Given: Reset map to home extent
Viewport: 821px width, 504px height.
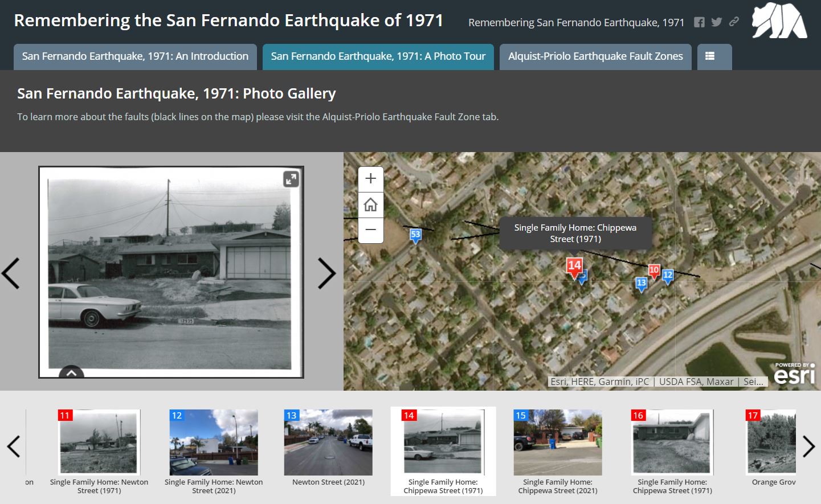Looking at the screenshot, I should coord(370,204).
